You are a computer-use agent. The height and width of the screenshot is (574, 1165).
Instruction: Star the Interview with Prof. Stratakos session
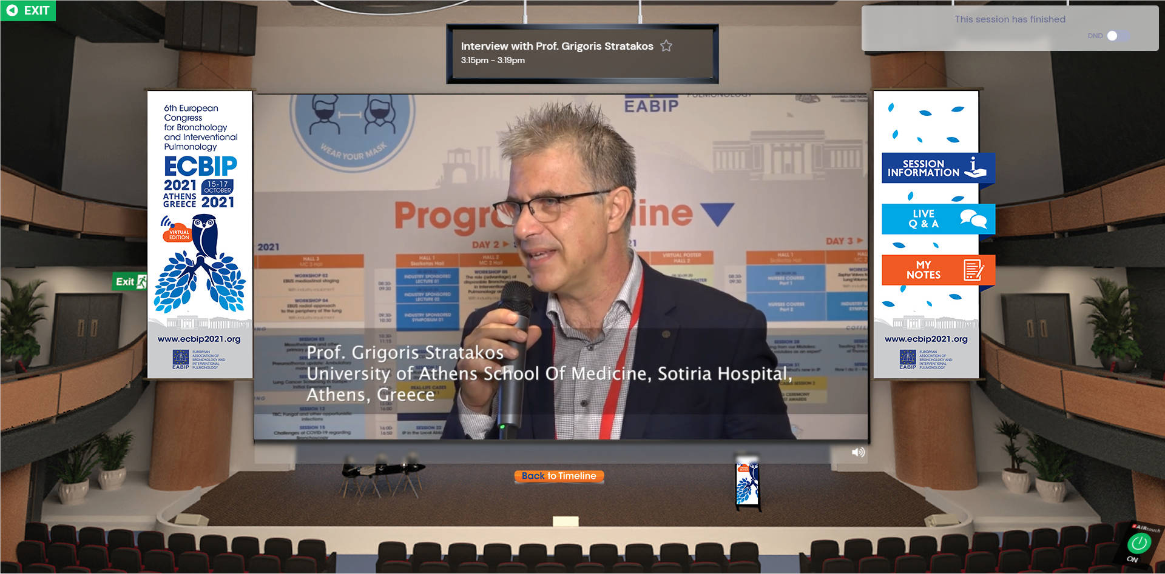tap(666, 46)
